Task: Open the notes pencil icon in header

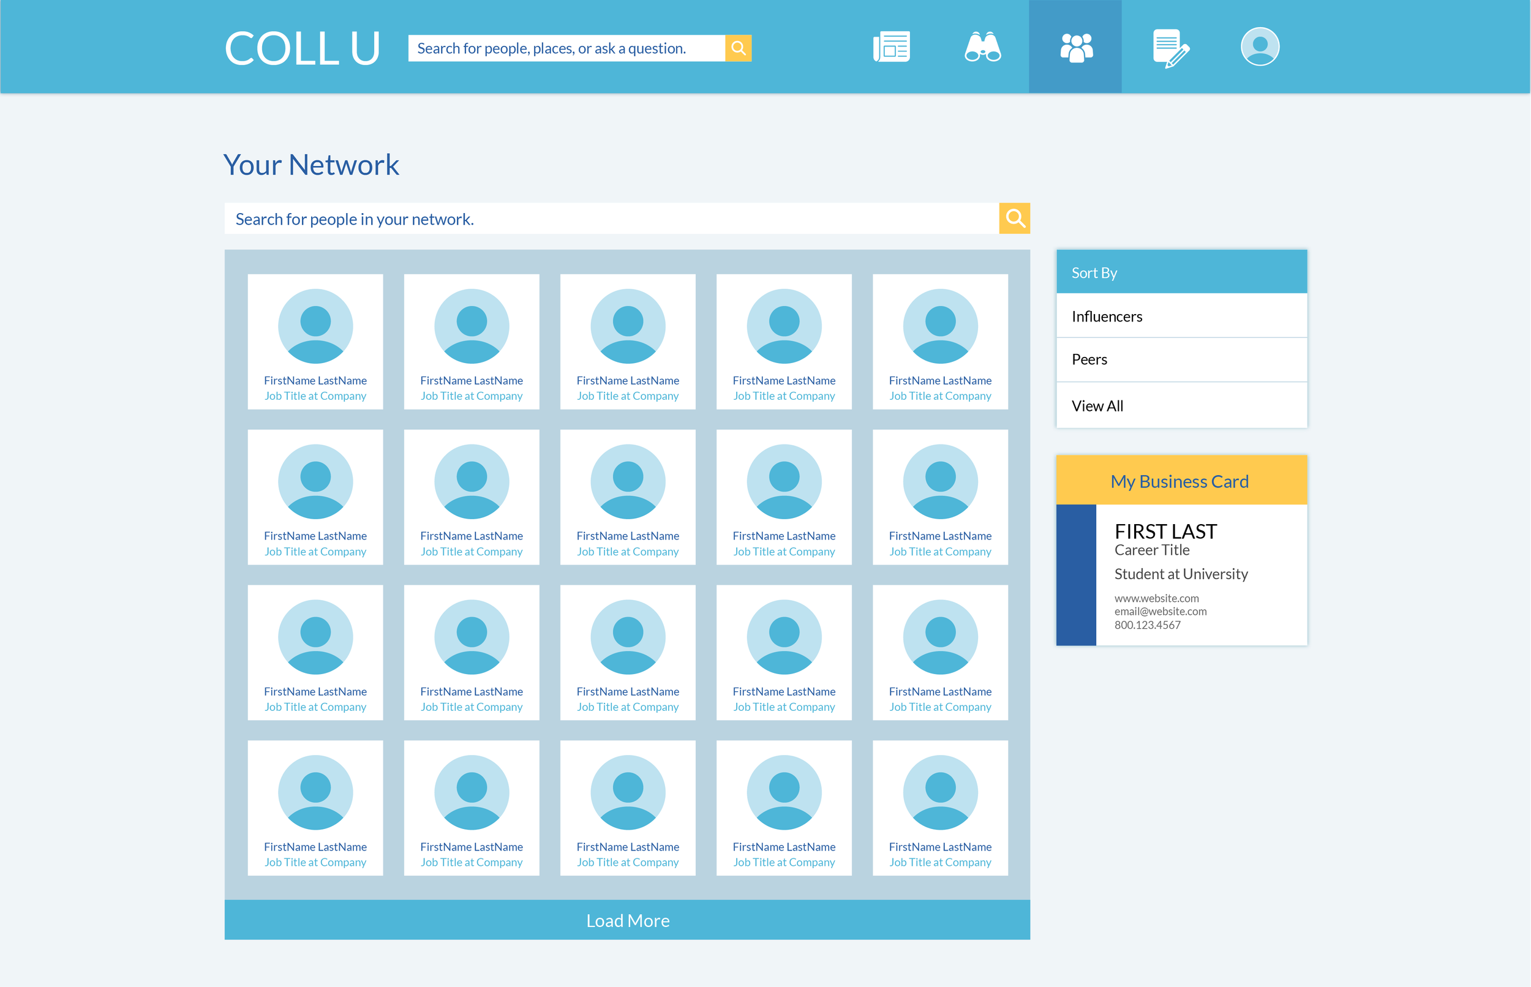Action: (1170, 48)
